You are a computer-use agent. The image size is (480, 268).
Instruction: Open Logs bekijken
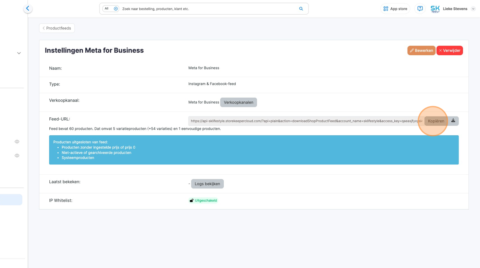coord(207,184)
